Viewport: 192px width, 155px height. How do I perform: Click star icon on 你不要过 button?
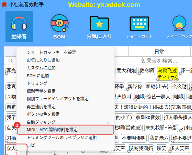click(172, 141)
